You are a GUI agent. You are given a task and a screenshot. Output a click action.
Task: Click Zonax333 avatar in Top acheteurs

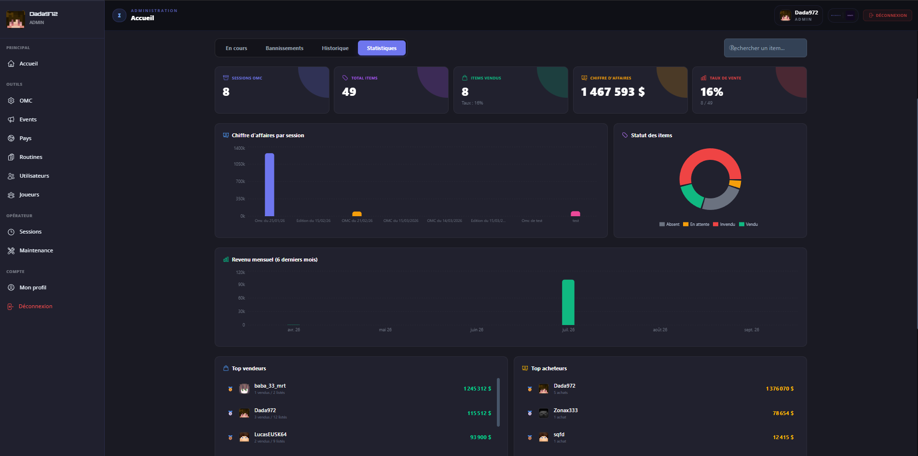(544, 413)
